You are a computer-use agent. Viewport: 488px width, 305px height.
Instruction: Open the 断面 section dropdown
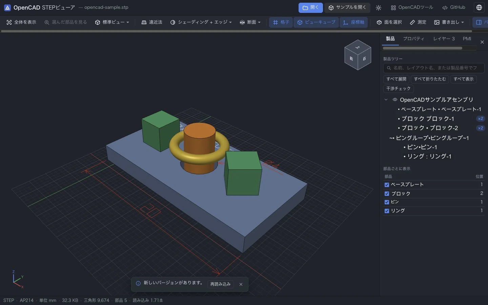[250, 22]
